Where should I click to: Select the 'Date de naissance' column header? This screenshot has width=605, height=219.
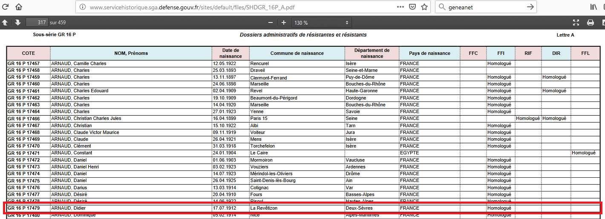tap(230, 53)
